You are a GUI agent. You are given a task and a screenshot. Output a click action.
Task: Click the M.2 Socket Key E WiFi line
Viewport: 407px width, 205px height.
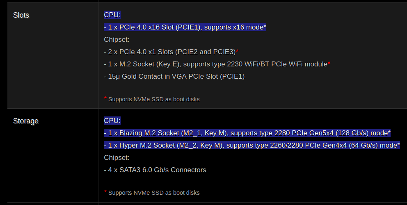coord(216,64)
